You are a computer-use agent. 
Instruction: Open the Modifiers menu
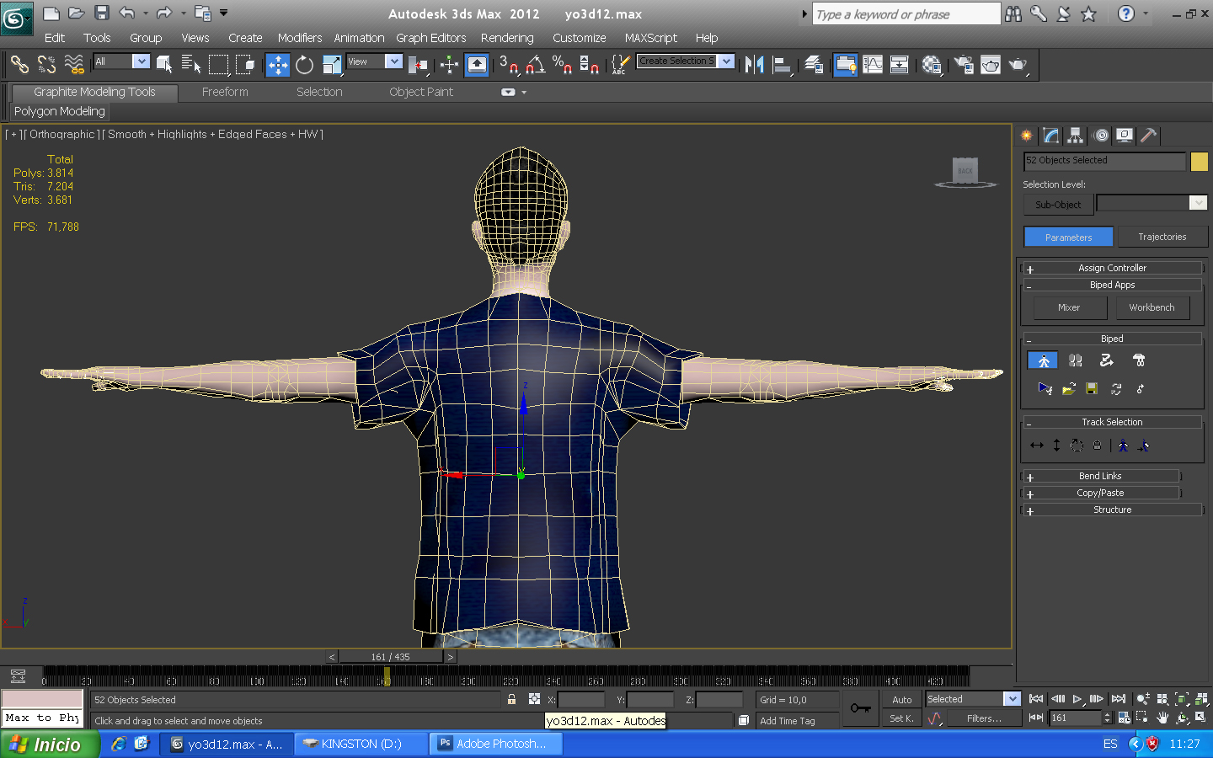tap(299, 38)
